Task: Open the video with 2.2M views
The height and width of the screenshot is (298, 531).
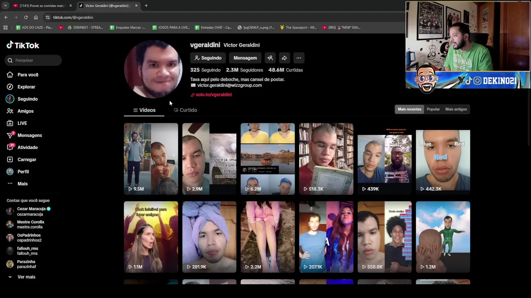Action: point(268,237)
